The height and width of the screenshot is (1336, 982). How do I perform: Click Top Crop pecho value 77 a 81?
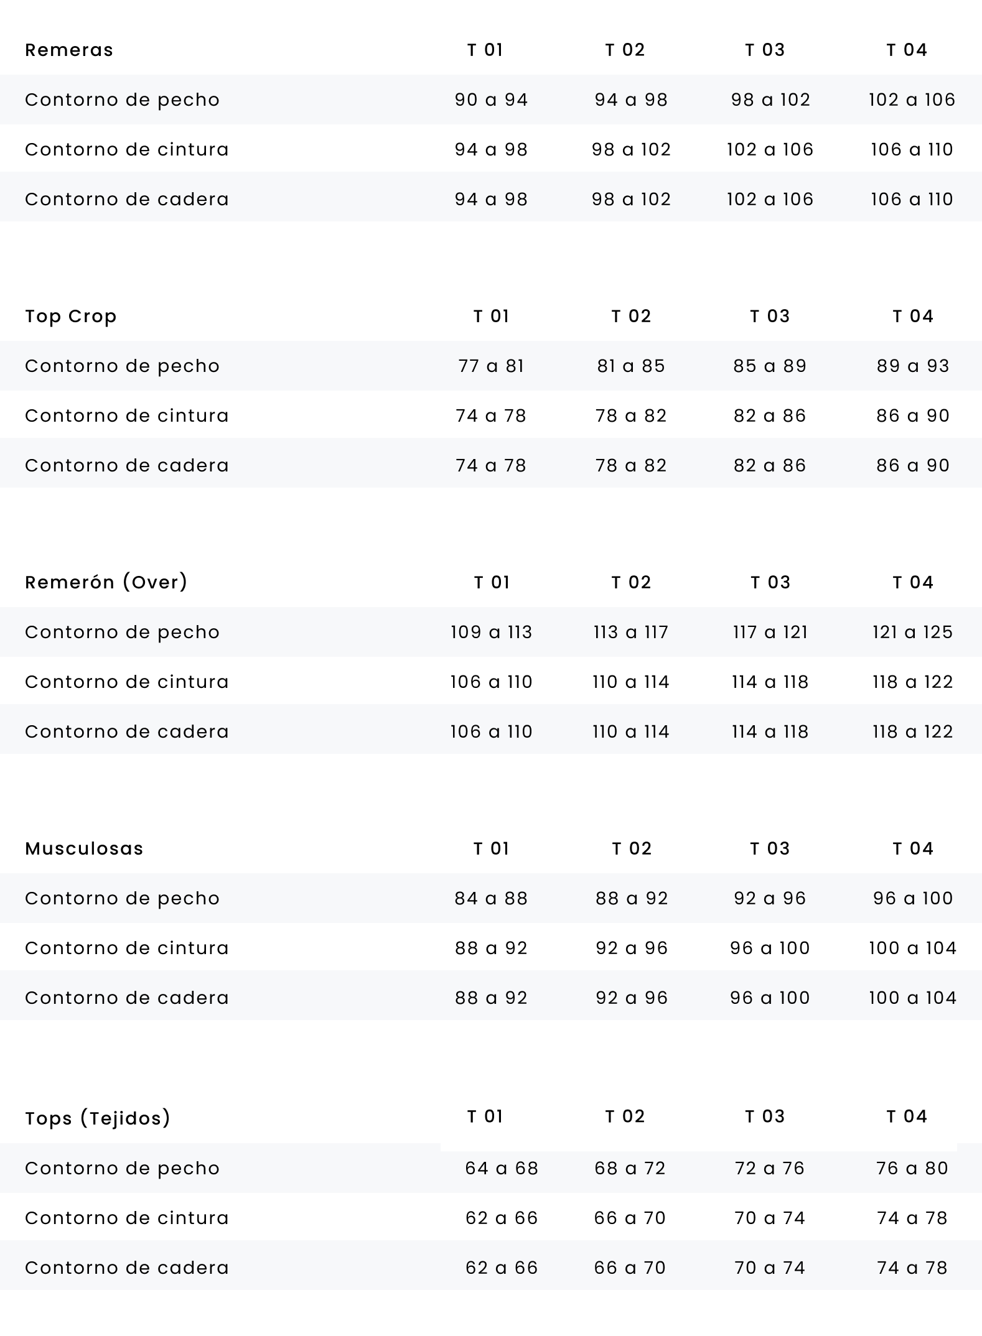[491, 366]
